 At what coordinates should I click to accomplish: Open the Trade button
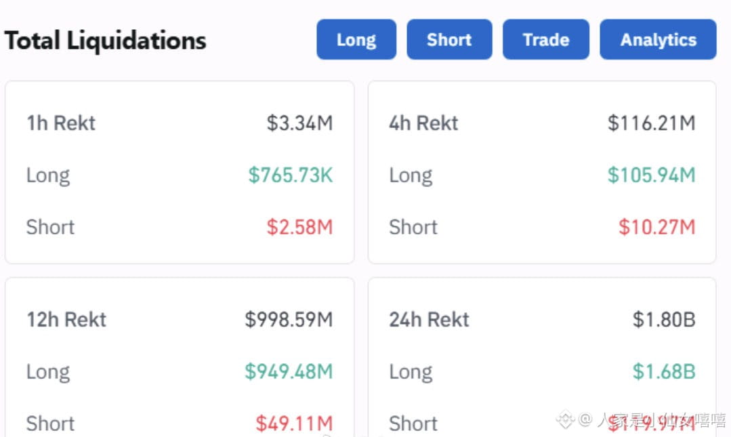click(545, 40)
